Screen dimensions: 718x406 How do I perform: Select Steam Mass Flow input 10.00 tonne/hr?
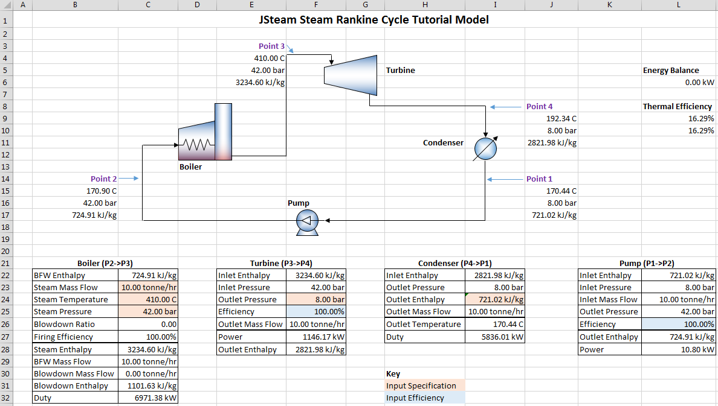(x=148, y=288)
